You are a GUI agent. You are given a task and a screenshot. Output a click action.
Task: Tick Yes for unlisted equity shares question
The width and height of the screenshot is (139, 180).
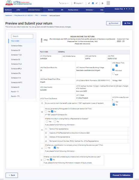(45, 160)
